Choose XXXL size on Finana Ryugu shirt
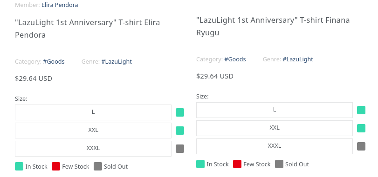This screenshot has width=378, height=177. point(275,146)
